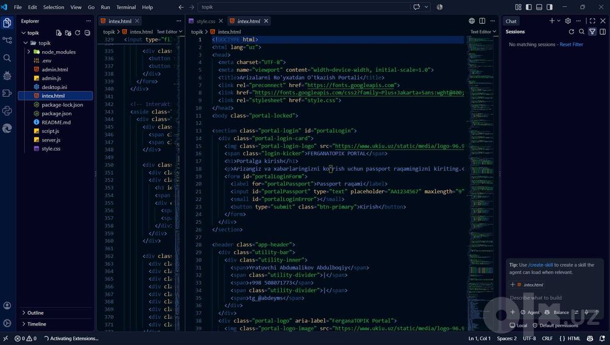Collapse all folders in Explorer

[x=87, y=33]
